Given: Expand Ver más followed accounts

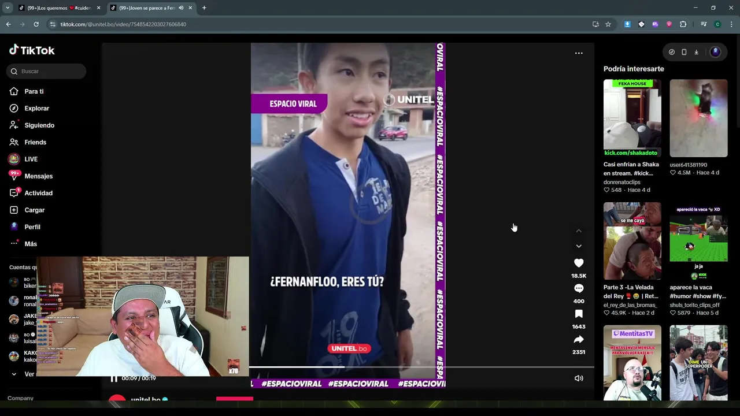Looking at the screenshot, I should [x=23, y=374].
